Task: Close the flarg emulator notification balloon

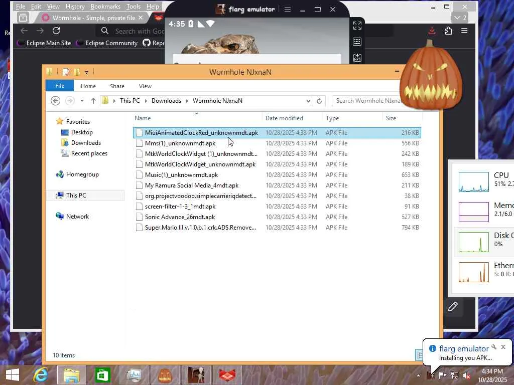Action: [x=503, y=347]
